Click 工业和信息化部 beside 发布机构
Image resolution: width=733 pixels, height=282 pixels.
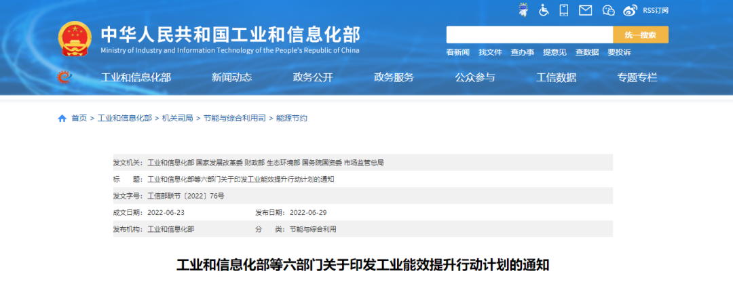(170, 229)
